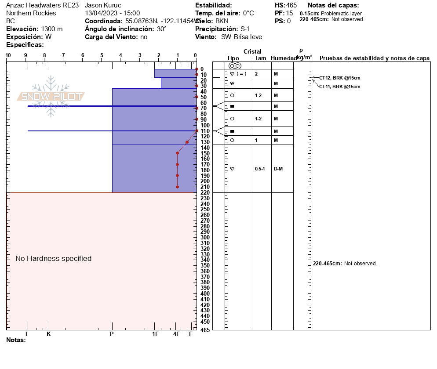Click the pink No Hardness specified region
Image resolution: width=437 pixels, height=369 pixels.
[x=54, y=258]
